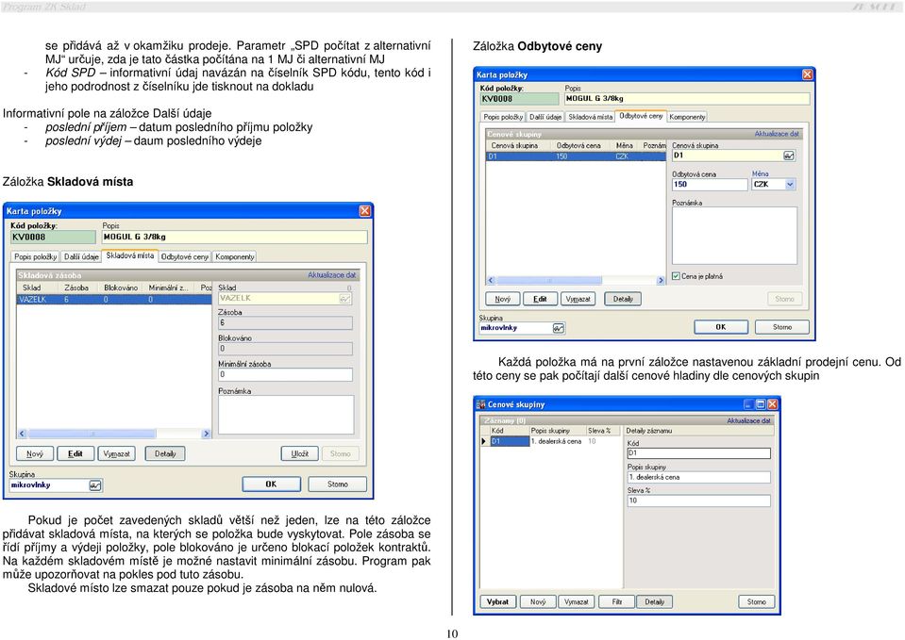Click Vymazat button in Odbytové ceny dialog
Image resolution: width=905 pixels, height=640 pixels.
[578, 299]
